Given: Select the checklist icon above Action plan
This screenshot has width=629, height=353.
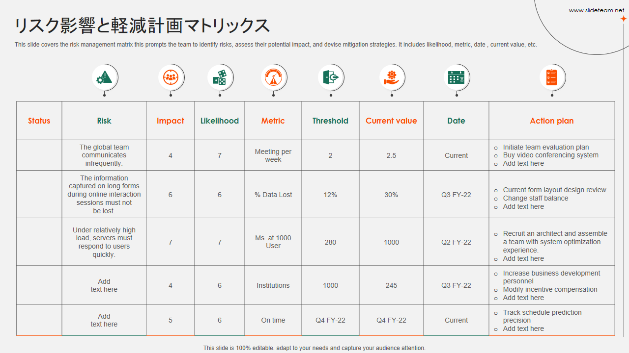Looking at the screenshot, I should [552, 77].
